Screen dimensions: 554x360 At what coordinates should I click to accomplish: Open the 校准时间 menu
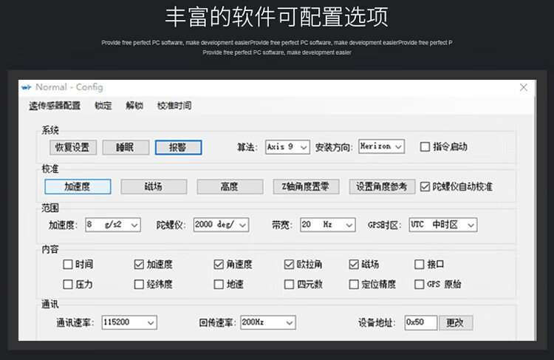174,106
